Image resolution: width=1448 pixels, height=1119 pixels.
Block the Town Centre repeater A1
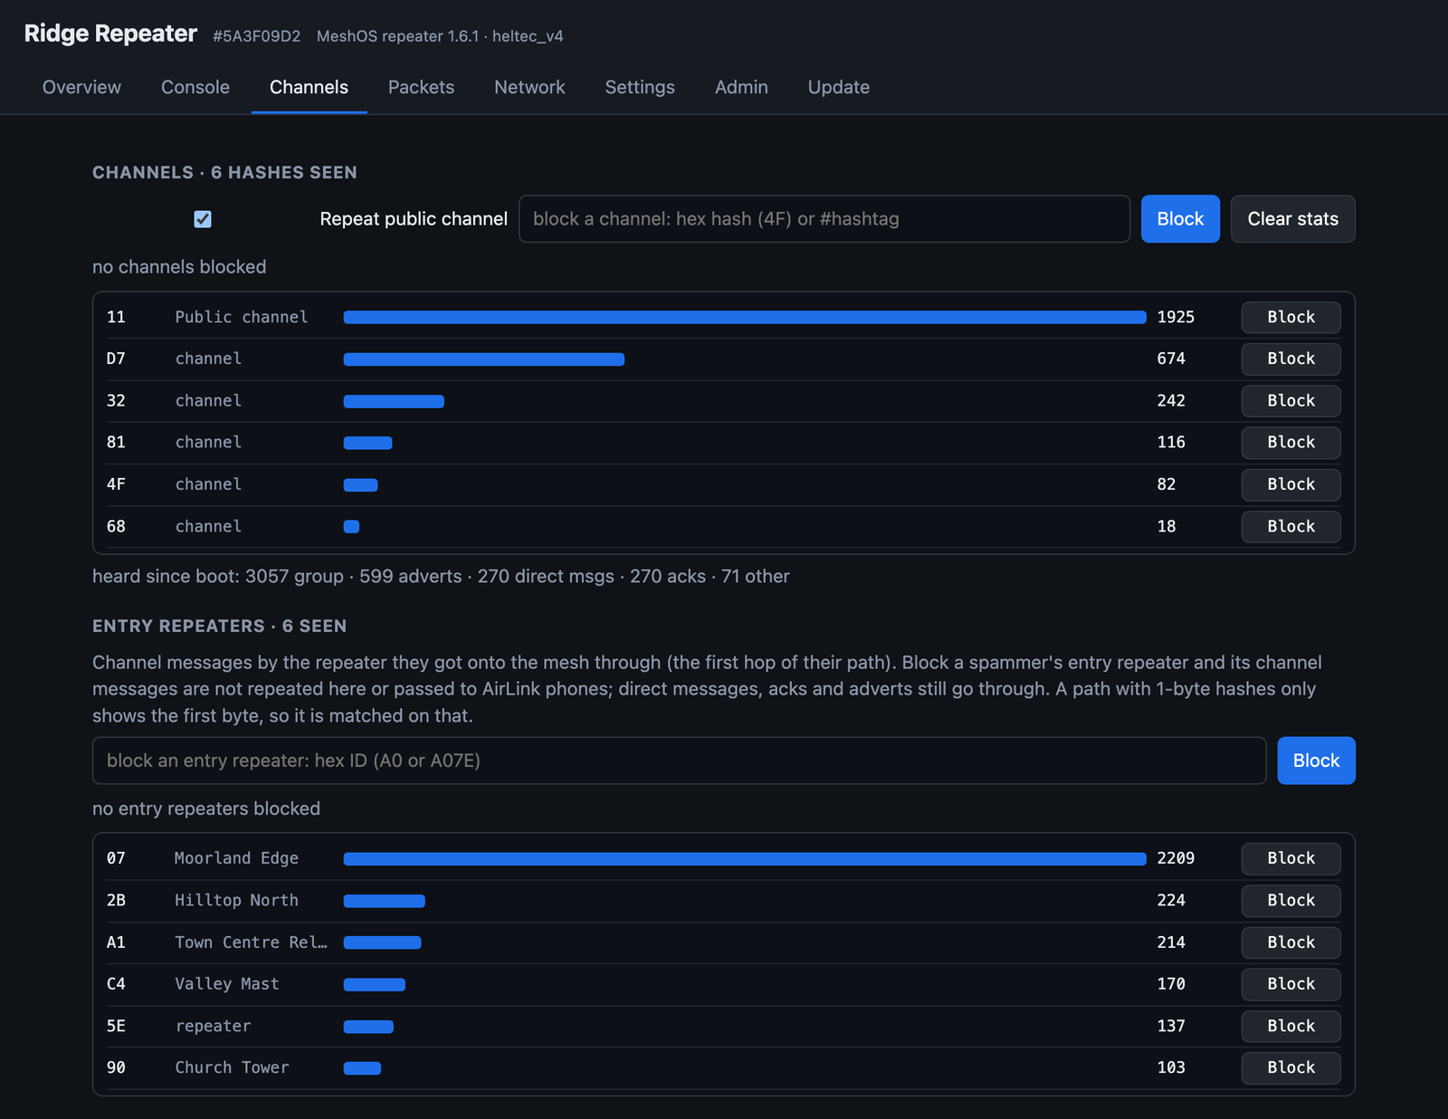1291,942
